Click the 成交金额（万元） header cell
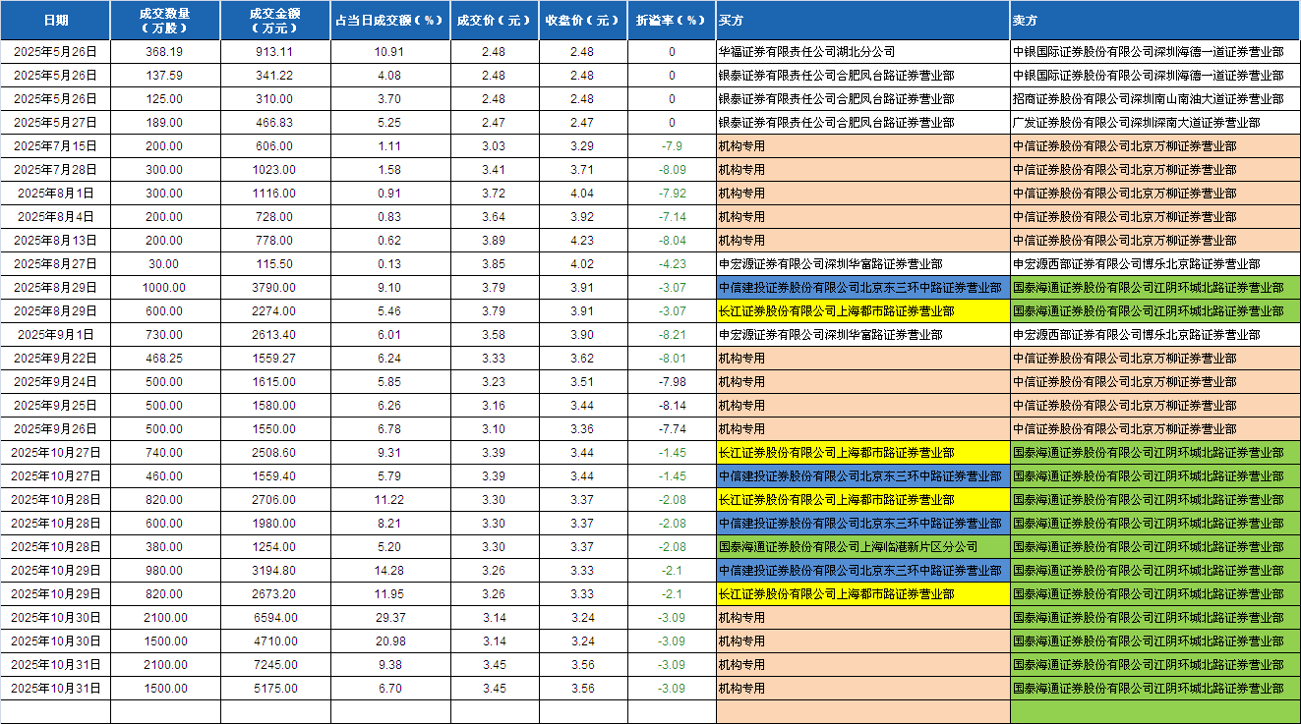This screenshot has width=1301, height=724. coord(275,20)
